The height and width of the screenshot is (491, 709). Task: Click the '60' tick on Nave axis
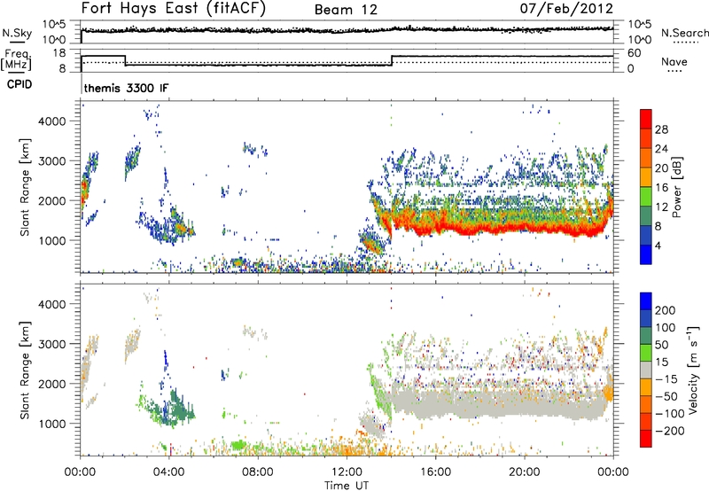click(635, 53)
